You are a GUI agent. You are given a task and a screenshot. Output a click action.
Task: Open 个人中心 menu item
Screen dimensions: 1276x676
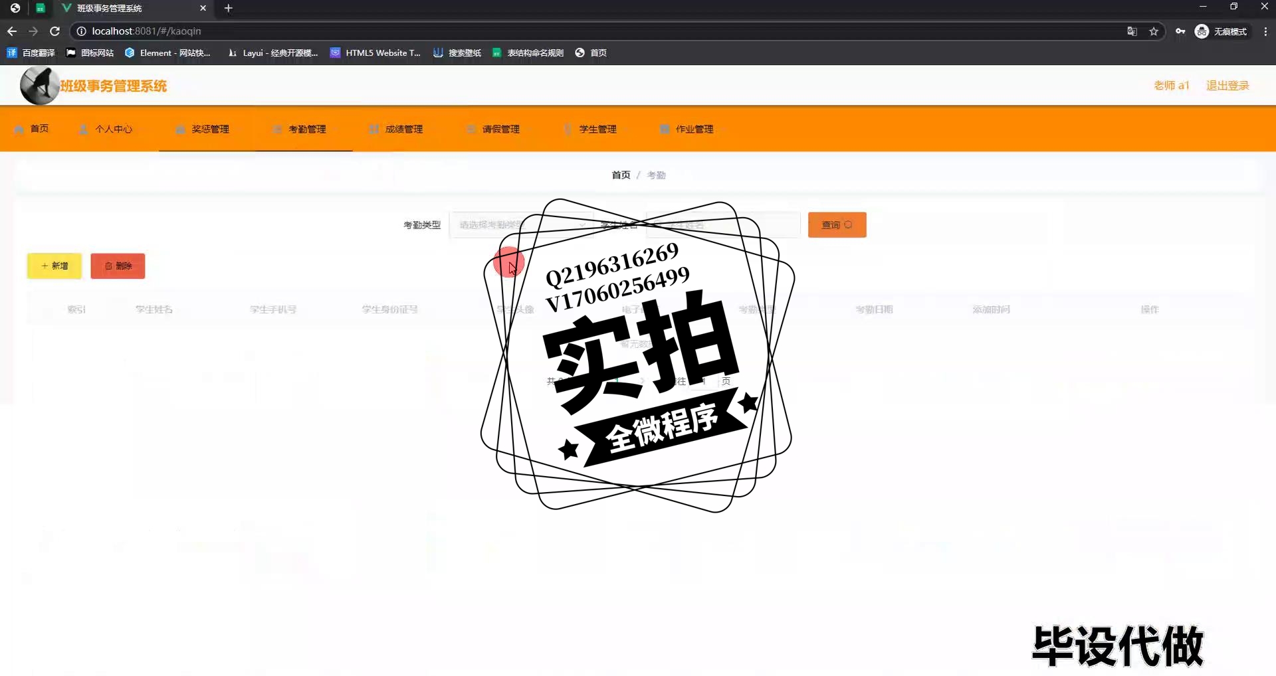106,129
